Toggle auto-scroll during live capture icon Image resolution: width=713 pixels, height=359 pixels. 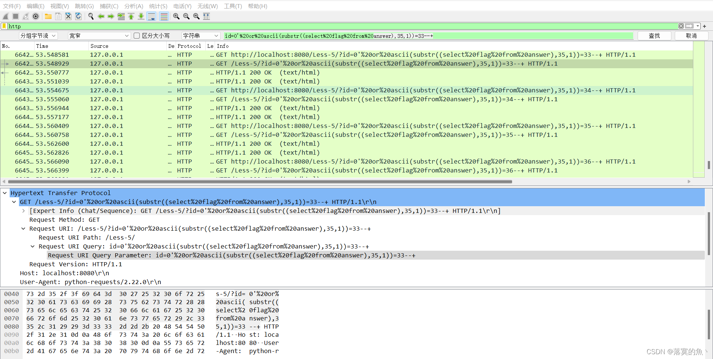click(x=151, y=16)
